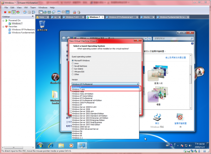Click the Unity mode toolbar icon
211x154 pixels.
point(53,12)
